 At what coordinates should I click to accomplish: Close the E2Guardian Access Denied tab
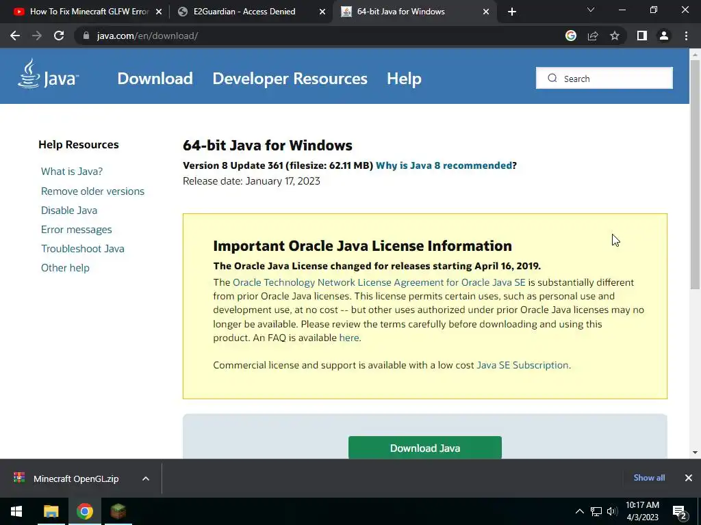click(322, 12)
